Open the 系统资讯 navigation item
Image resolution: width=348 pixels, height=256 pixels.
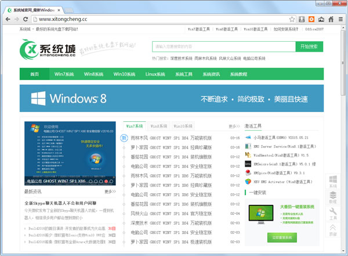click(211, 74)
